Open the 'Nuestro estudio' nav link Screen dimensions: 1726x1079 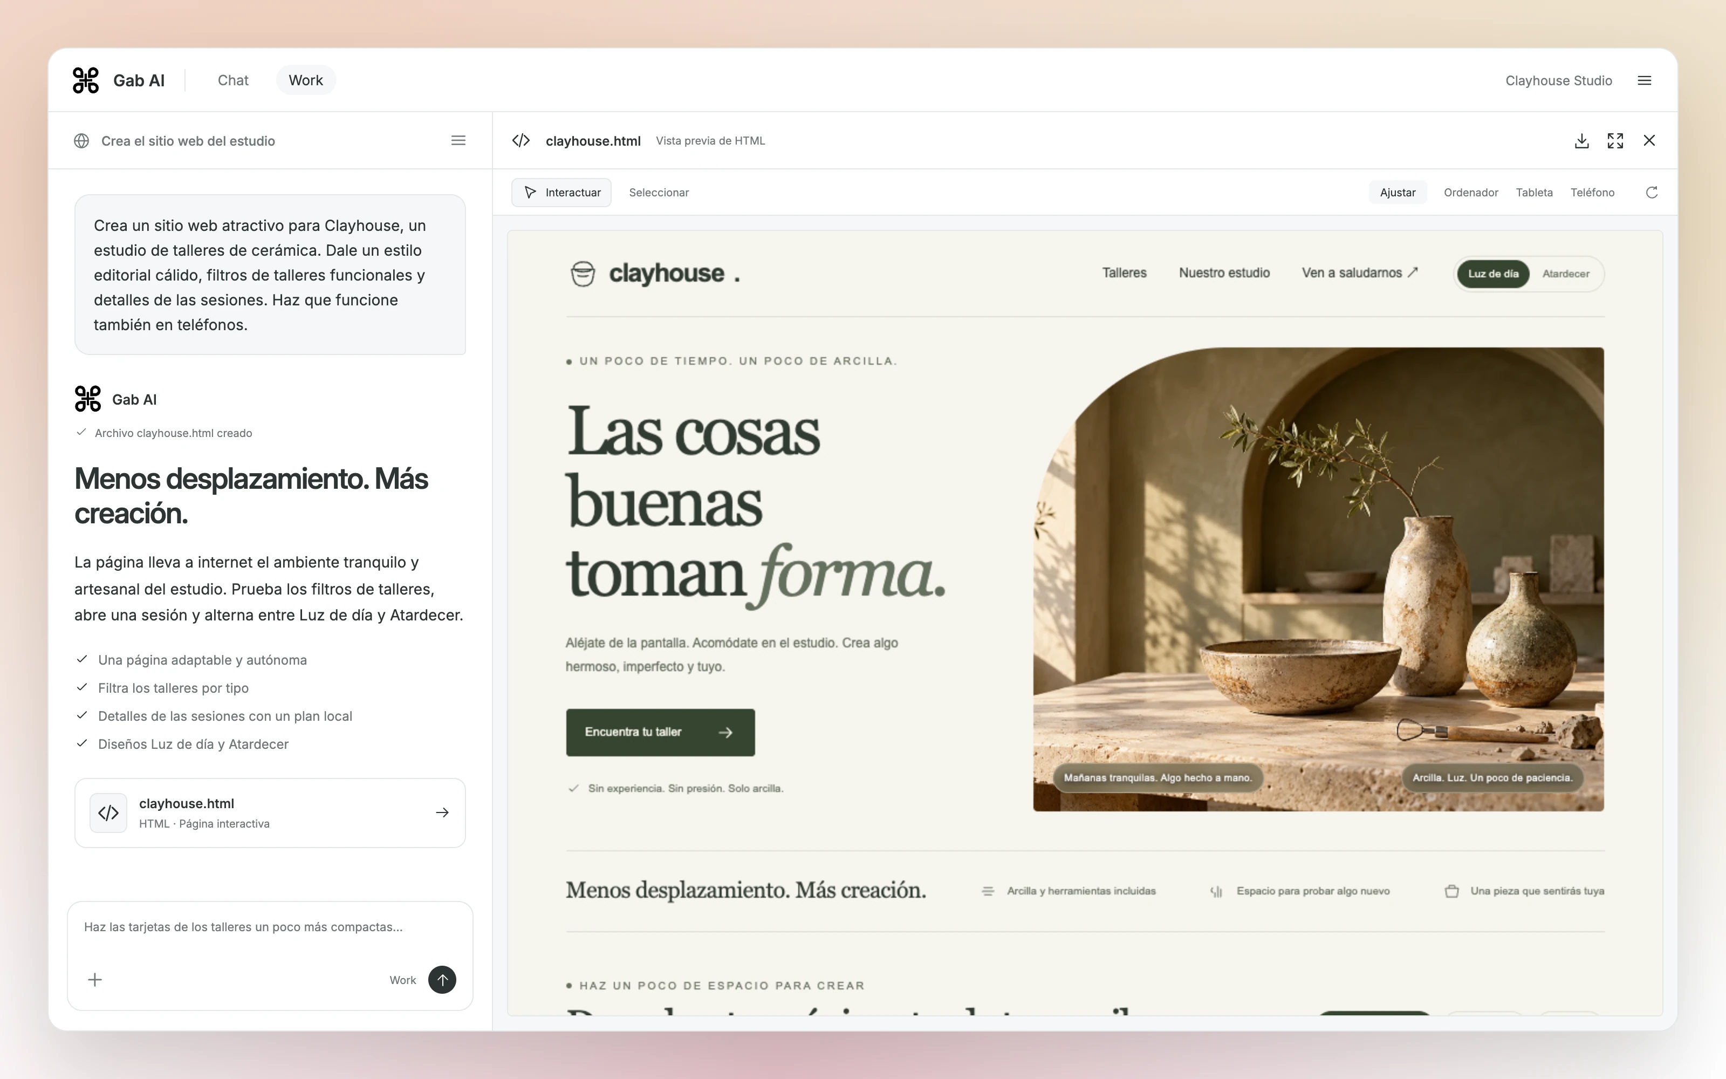(1224, 272)
